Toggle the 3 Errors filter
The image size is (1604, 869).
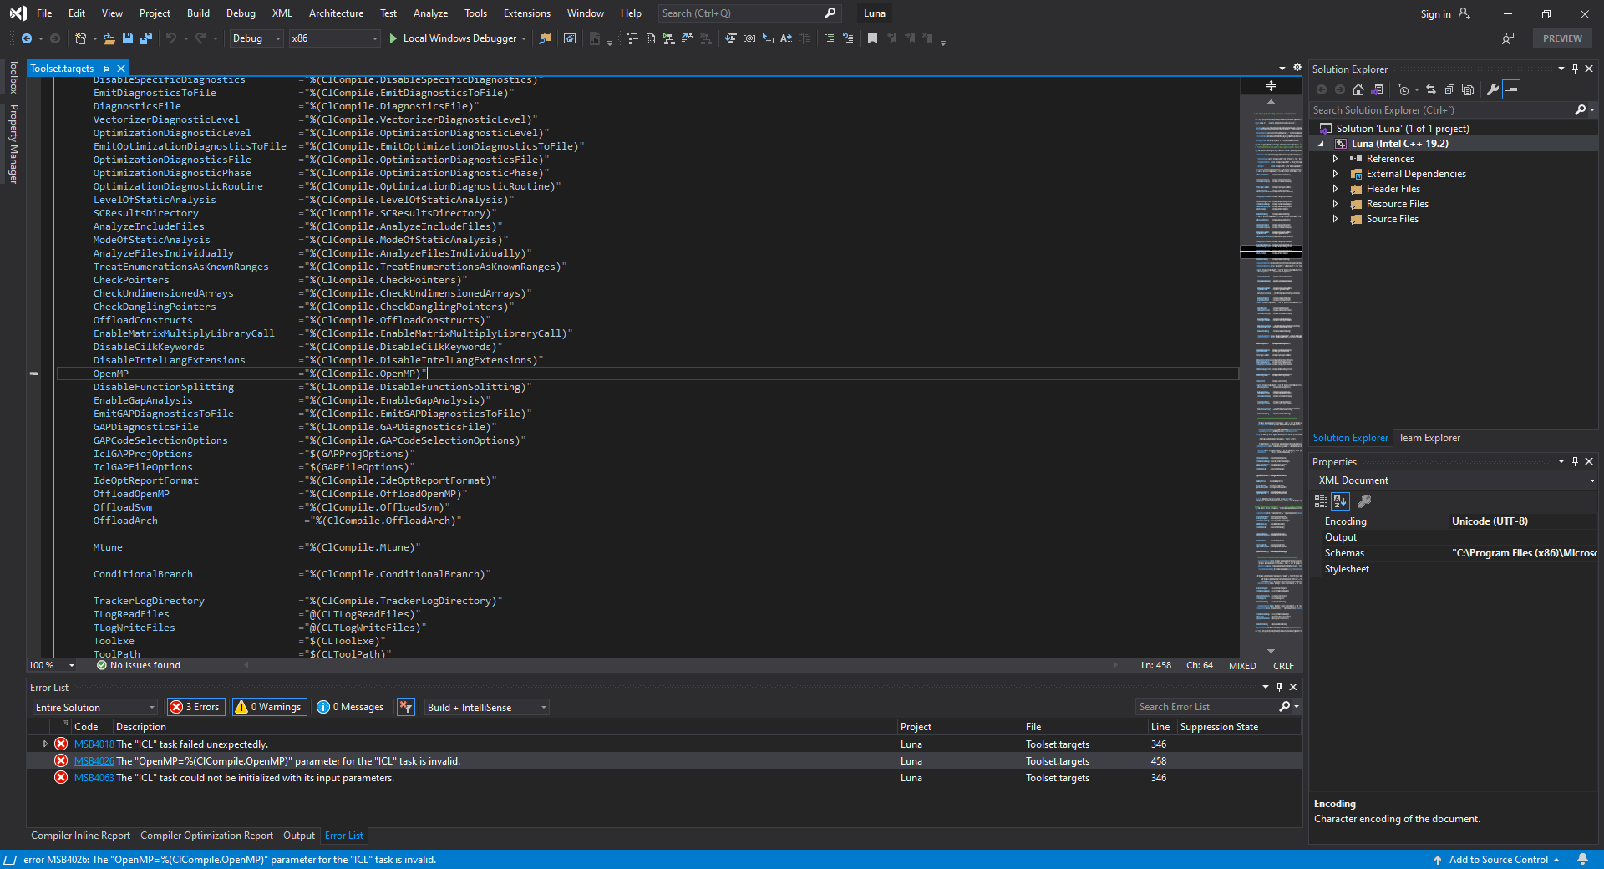[x=195, y=707]
